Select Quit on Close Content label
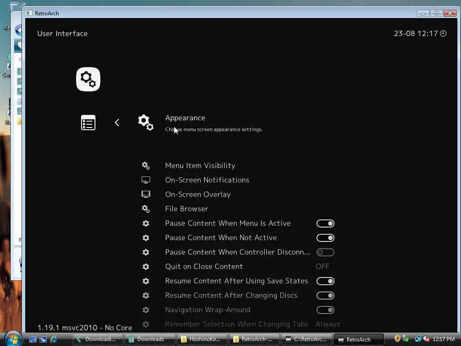This screenshot has width=461, height=346. click(x=204, y=267)
